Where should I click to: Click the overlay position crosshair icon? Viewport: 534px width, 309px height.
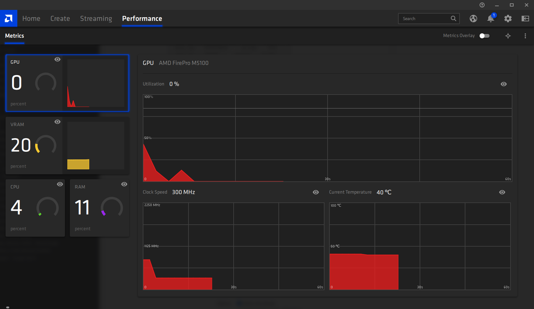click(x=508, y=36)
